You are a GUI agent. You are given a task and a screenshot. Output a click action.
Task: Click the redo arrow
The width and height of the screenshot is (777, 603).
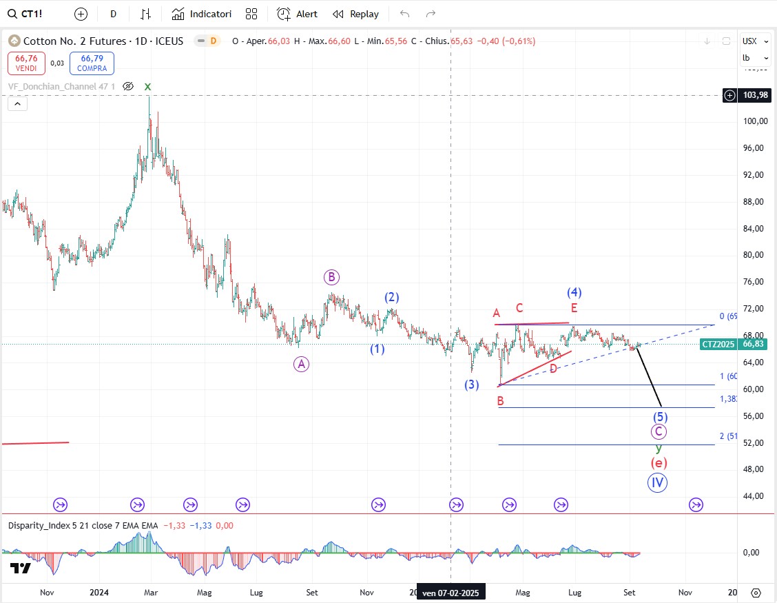point(431,14)
